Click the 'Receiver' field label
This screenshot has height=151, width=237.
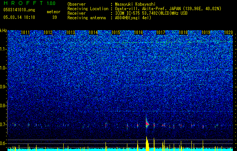pos(76,13)
